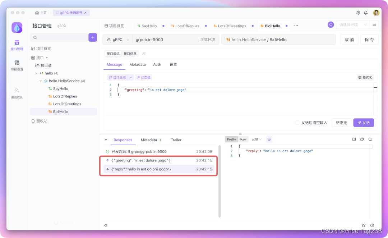Select 邀请成员 in the sidebar
Viewport: 388px width, 238px height.
tap(17, 93)
